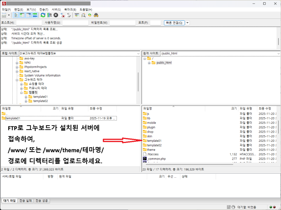This screenshot has height=210, width=281.
Task: Switch to the 전송 실패 tab
Action: pos(26,201)
